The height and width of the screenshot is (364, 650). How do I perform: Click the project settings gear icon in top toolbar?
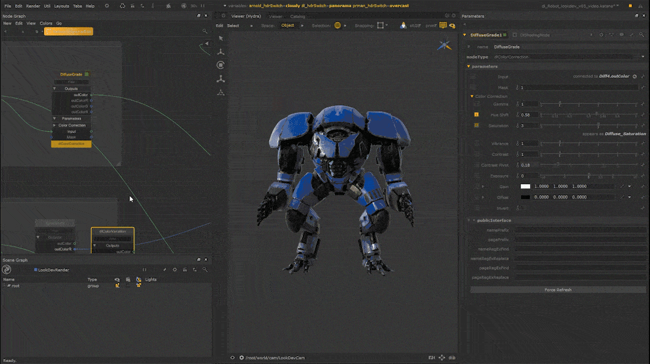[x=107, y=6]
